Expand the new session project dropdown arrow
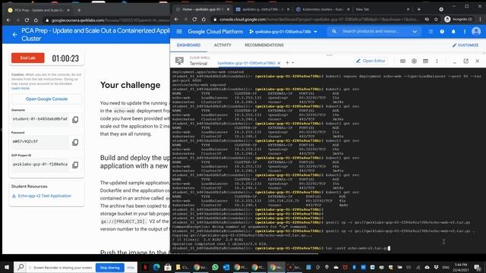This screenshot has width=486, height=273. 293,63
